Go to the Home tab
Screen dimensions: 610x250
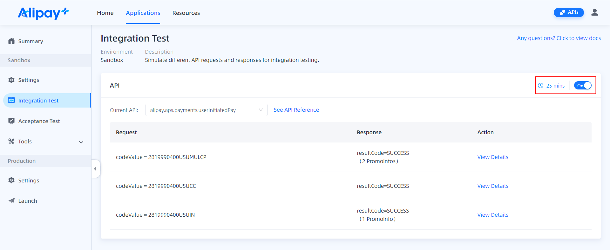[105, 13]
